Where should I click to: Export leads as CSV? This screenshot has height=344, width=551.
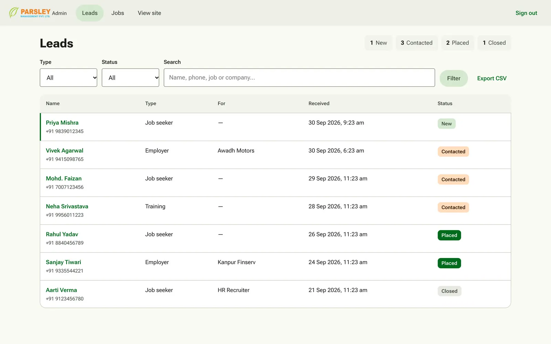tap(492, 78)
